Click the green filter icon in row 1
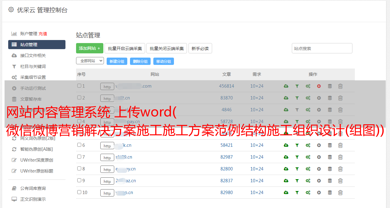Viewport: 390px width, 208px height. click(x=297, y=86)
